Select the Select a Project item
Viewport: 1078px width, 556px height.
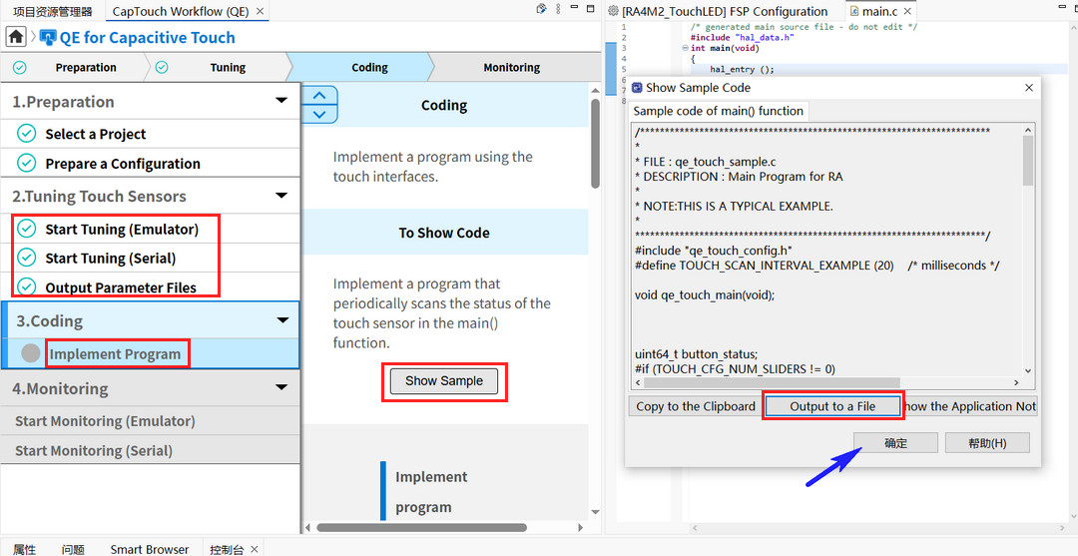coord(151,134)
